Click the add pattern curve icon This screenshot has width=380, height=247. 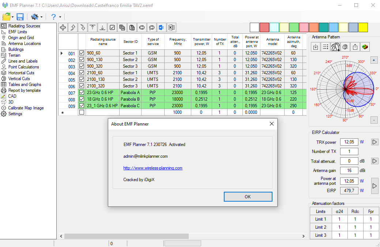(x=335, y=47)
